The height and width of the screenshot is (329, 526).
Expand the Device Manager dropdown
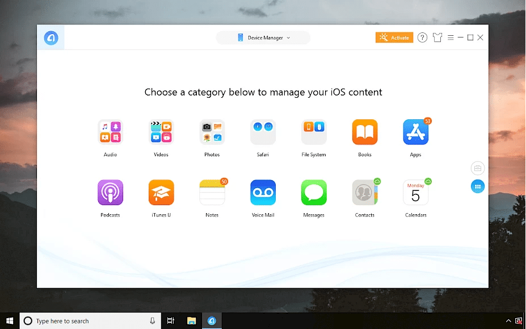coord(263,38)
